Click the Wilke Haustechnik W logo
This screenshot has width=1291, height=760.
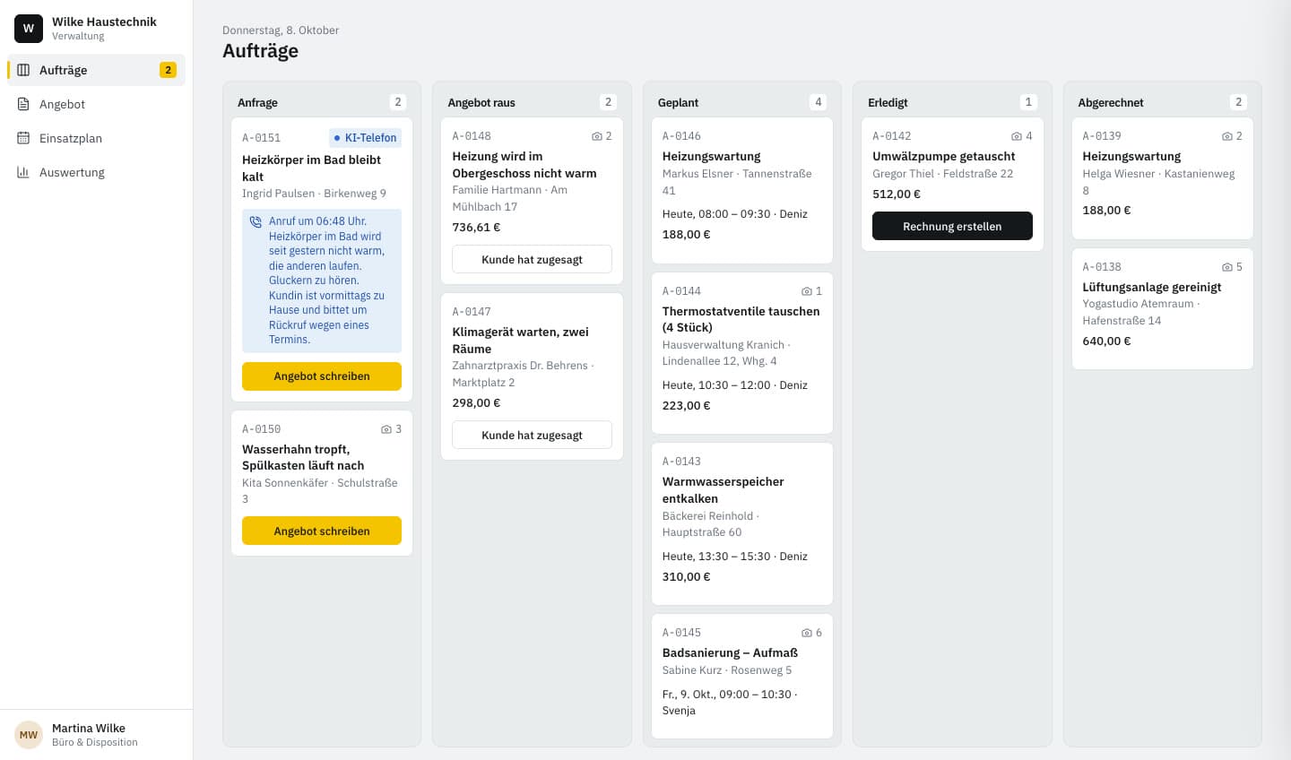29,29
